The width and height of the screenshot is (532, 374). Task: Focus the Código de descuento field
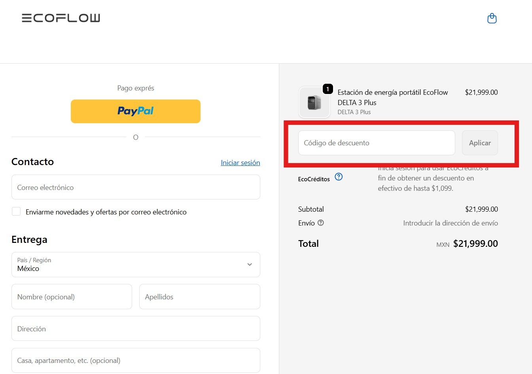(x=376, y=143)
